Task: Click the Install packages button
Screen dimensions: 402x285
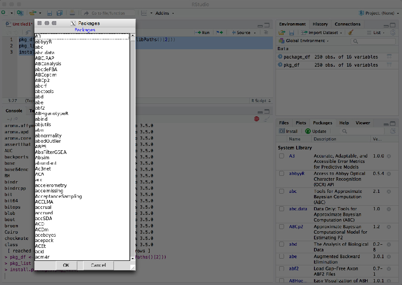Action: (x=289, y=131)
